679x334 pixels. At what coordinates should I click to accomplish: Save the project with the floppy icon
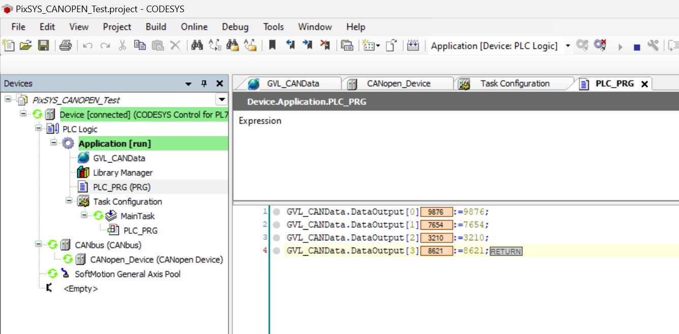[x=43, y=45]
